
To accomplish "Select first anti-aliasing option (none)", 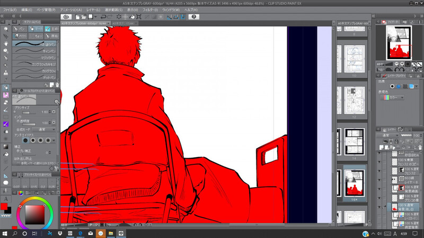I will click(x=25, y=140).
